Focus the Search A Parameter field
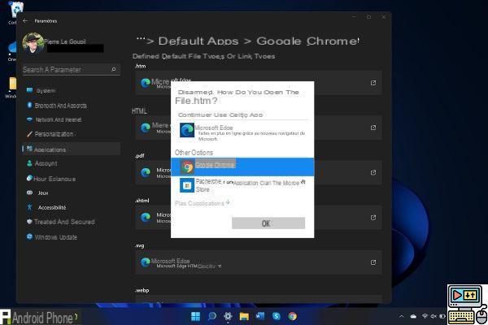The height and width of the screenshot is (325, 488). click(72, 69)
